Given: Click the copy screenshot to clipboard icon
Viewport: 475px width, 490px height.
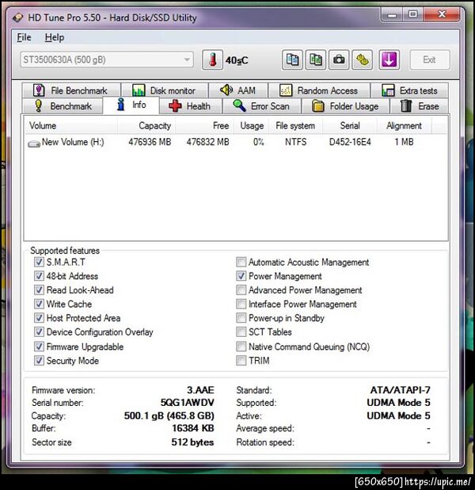Looking at the screenshot, I should click(x=316, y=59).
